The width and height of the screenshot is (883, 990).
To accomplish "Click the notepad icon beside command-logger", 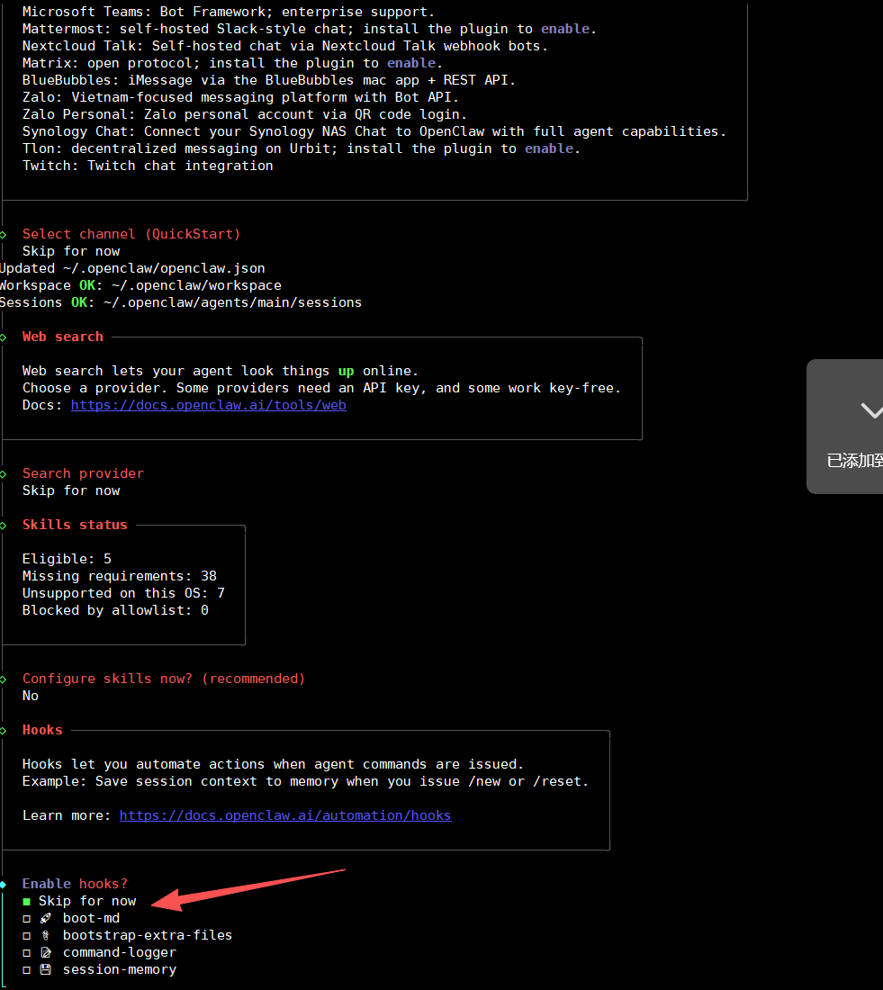I will [x=46, y=952].
